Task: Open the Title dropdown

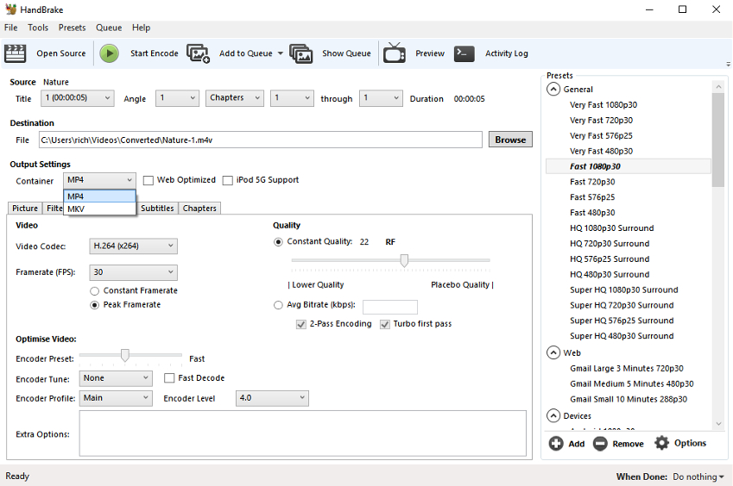Action: pos(78,98)
